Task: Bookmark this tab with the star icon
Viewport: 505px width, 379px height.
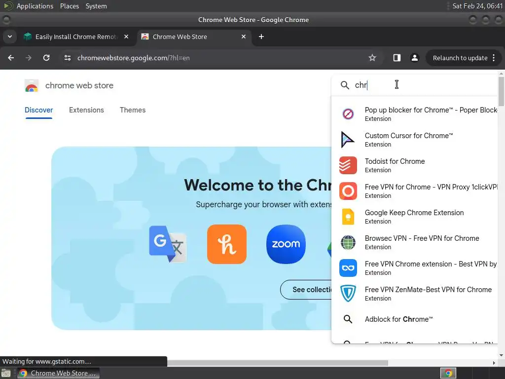Action: [x=372, y=58]
